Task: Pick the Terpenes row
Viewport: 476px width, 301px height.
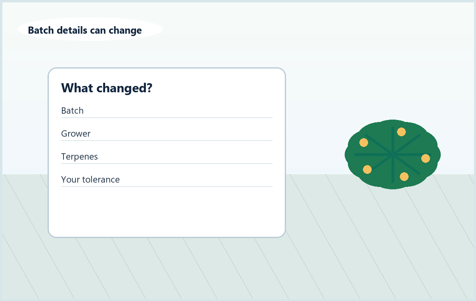Action: coord(167,157)
